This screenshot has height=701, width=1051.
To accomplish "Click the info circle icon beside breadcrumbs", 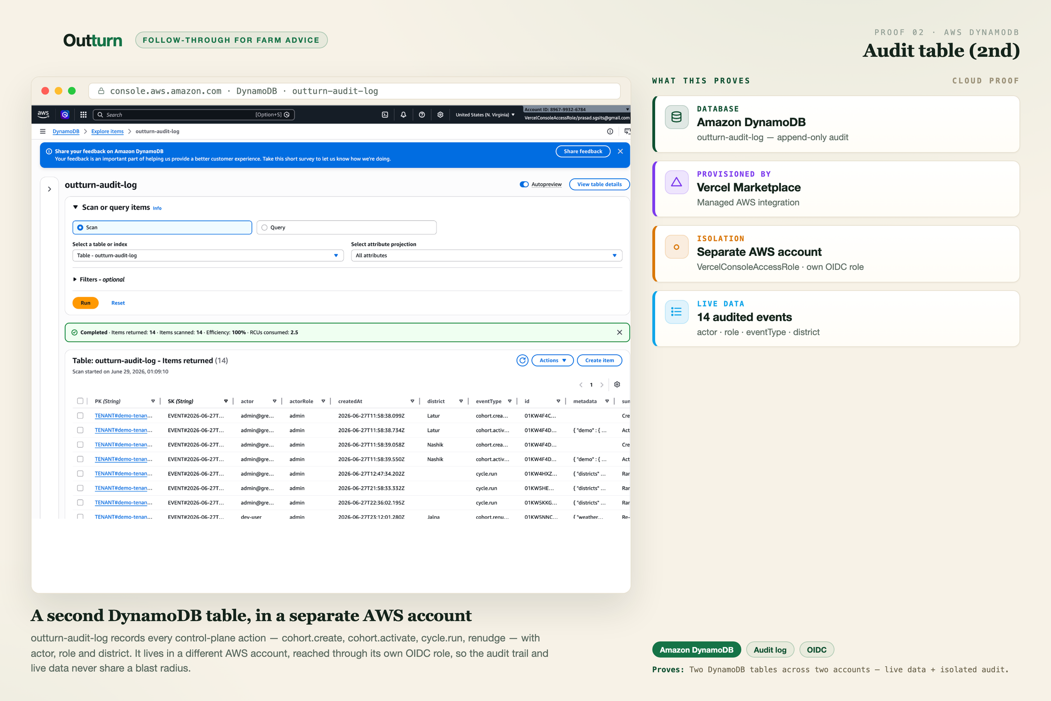I will pos(610,131).
